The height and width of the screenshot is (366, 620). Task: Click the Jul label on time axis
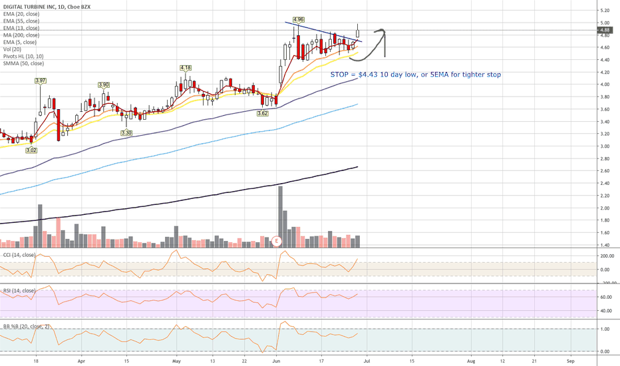point(367,361)
